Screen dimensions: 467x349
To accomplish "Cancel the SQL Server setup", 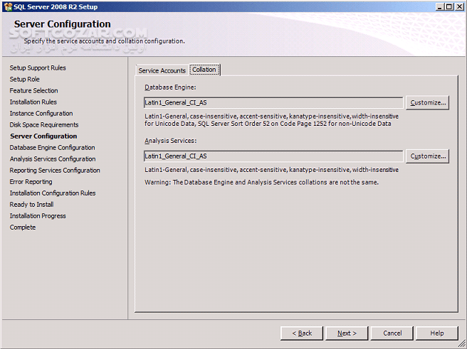I will pos(392,333).
